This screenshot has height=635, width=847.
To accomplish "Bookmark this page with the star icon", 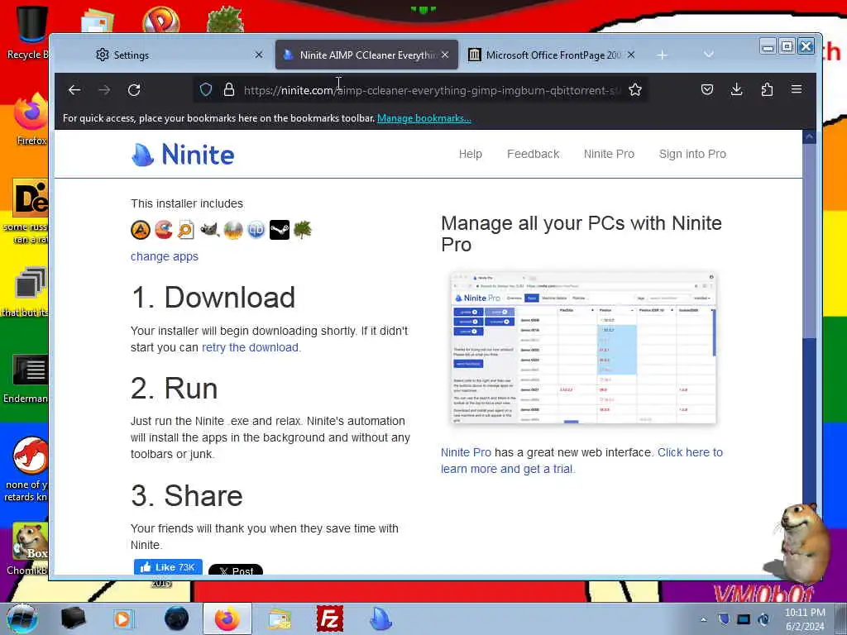I will click(x=635, y=89).
